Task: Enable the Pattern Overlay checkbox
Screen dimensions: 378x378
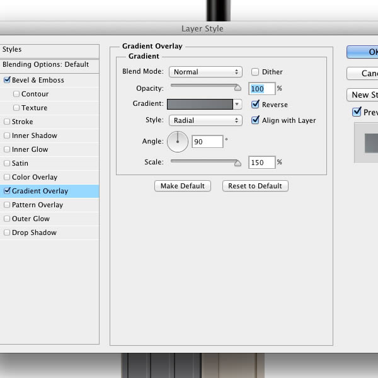Action: tap(7, 205)
